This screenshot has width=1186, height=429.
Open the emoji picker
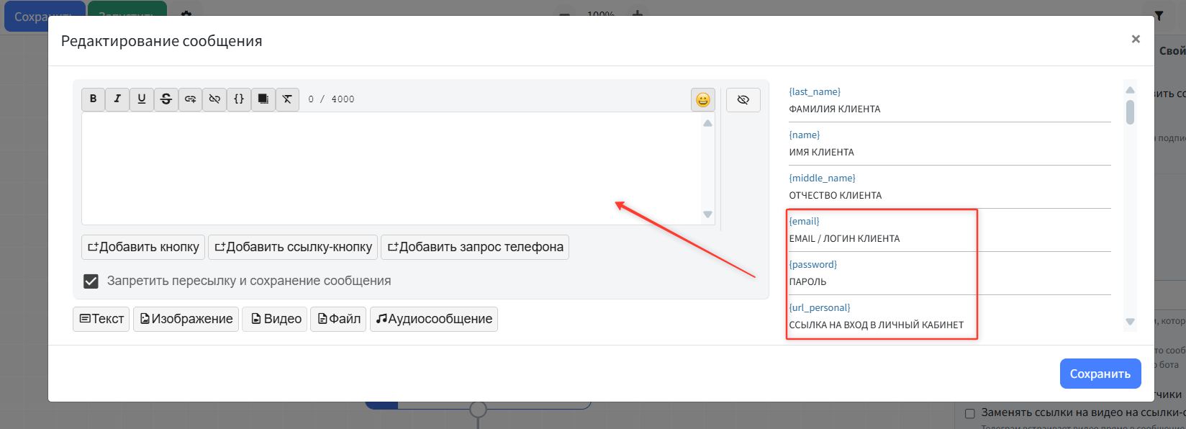click(x=702, y=100)
